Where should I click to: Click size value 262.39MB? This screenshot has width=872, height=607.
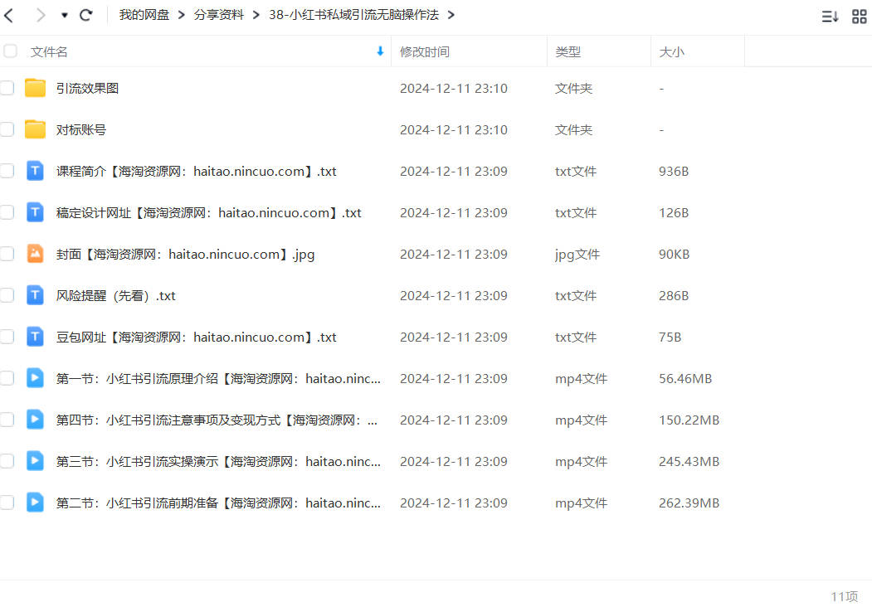coord(689,503)
